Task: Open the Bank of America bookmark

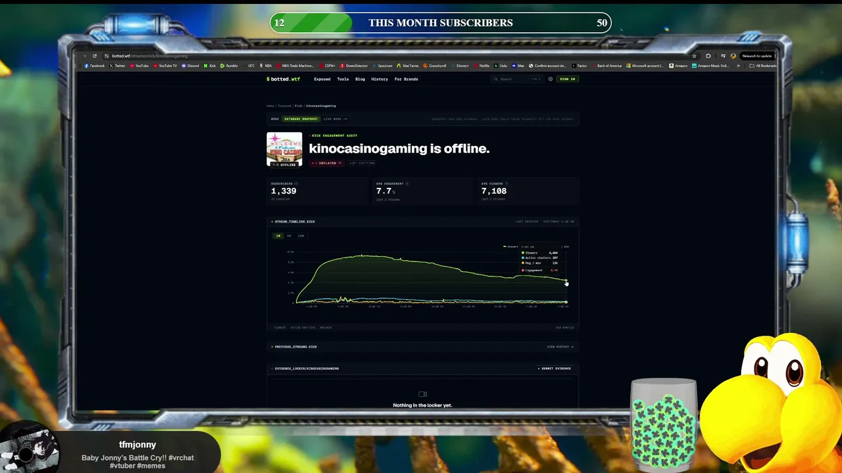Action: pyautogui.click(x=607, y=66)
